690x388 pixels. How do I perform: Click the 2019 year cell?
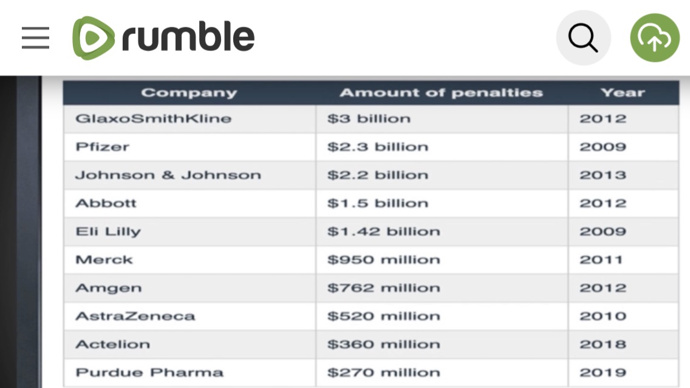point(603,372)
